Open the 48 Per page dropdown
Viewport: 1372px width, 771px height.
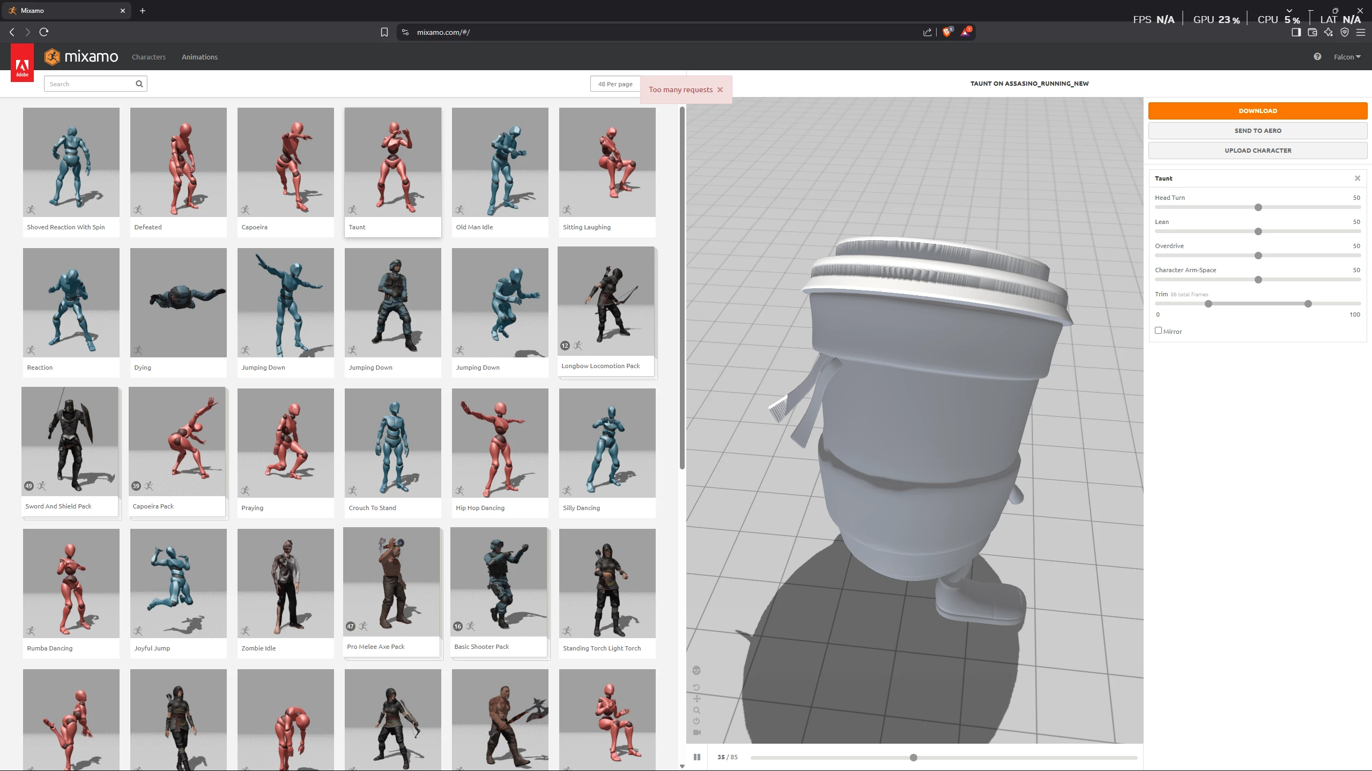coord(615,84)
